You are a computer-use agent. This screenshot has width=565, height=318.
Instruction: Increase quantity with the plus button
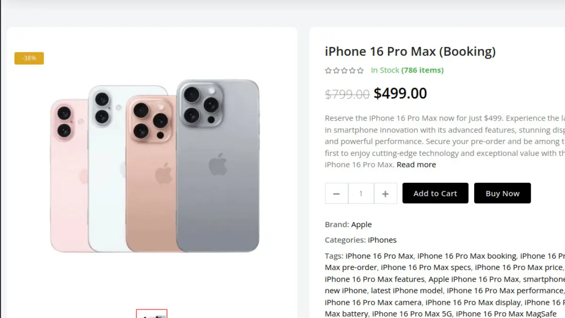tap(385, 194)
